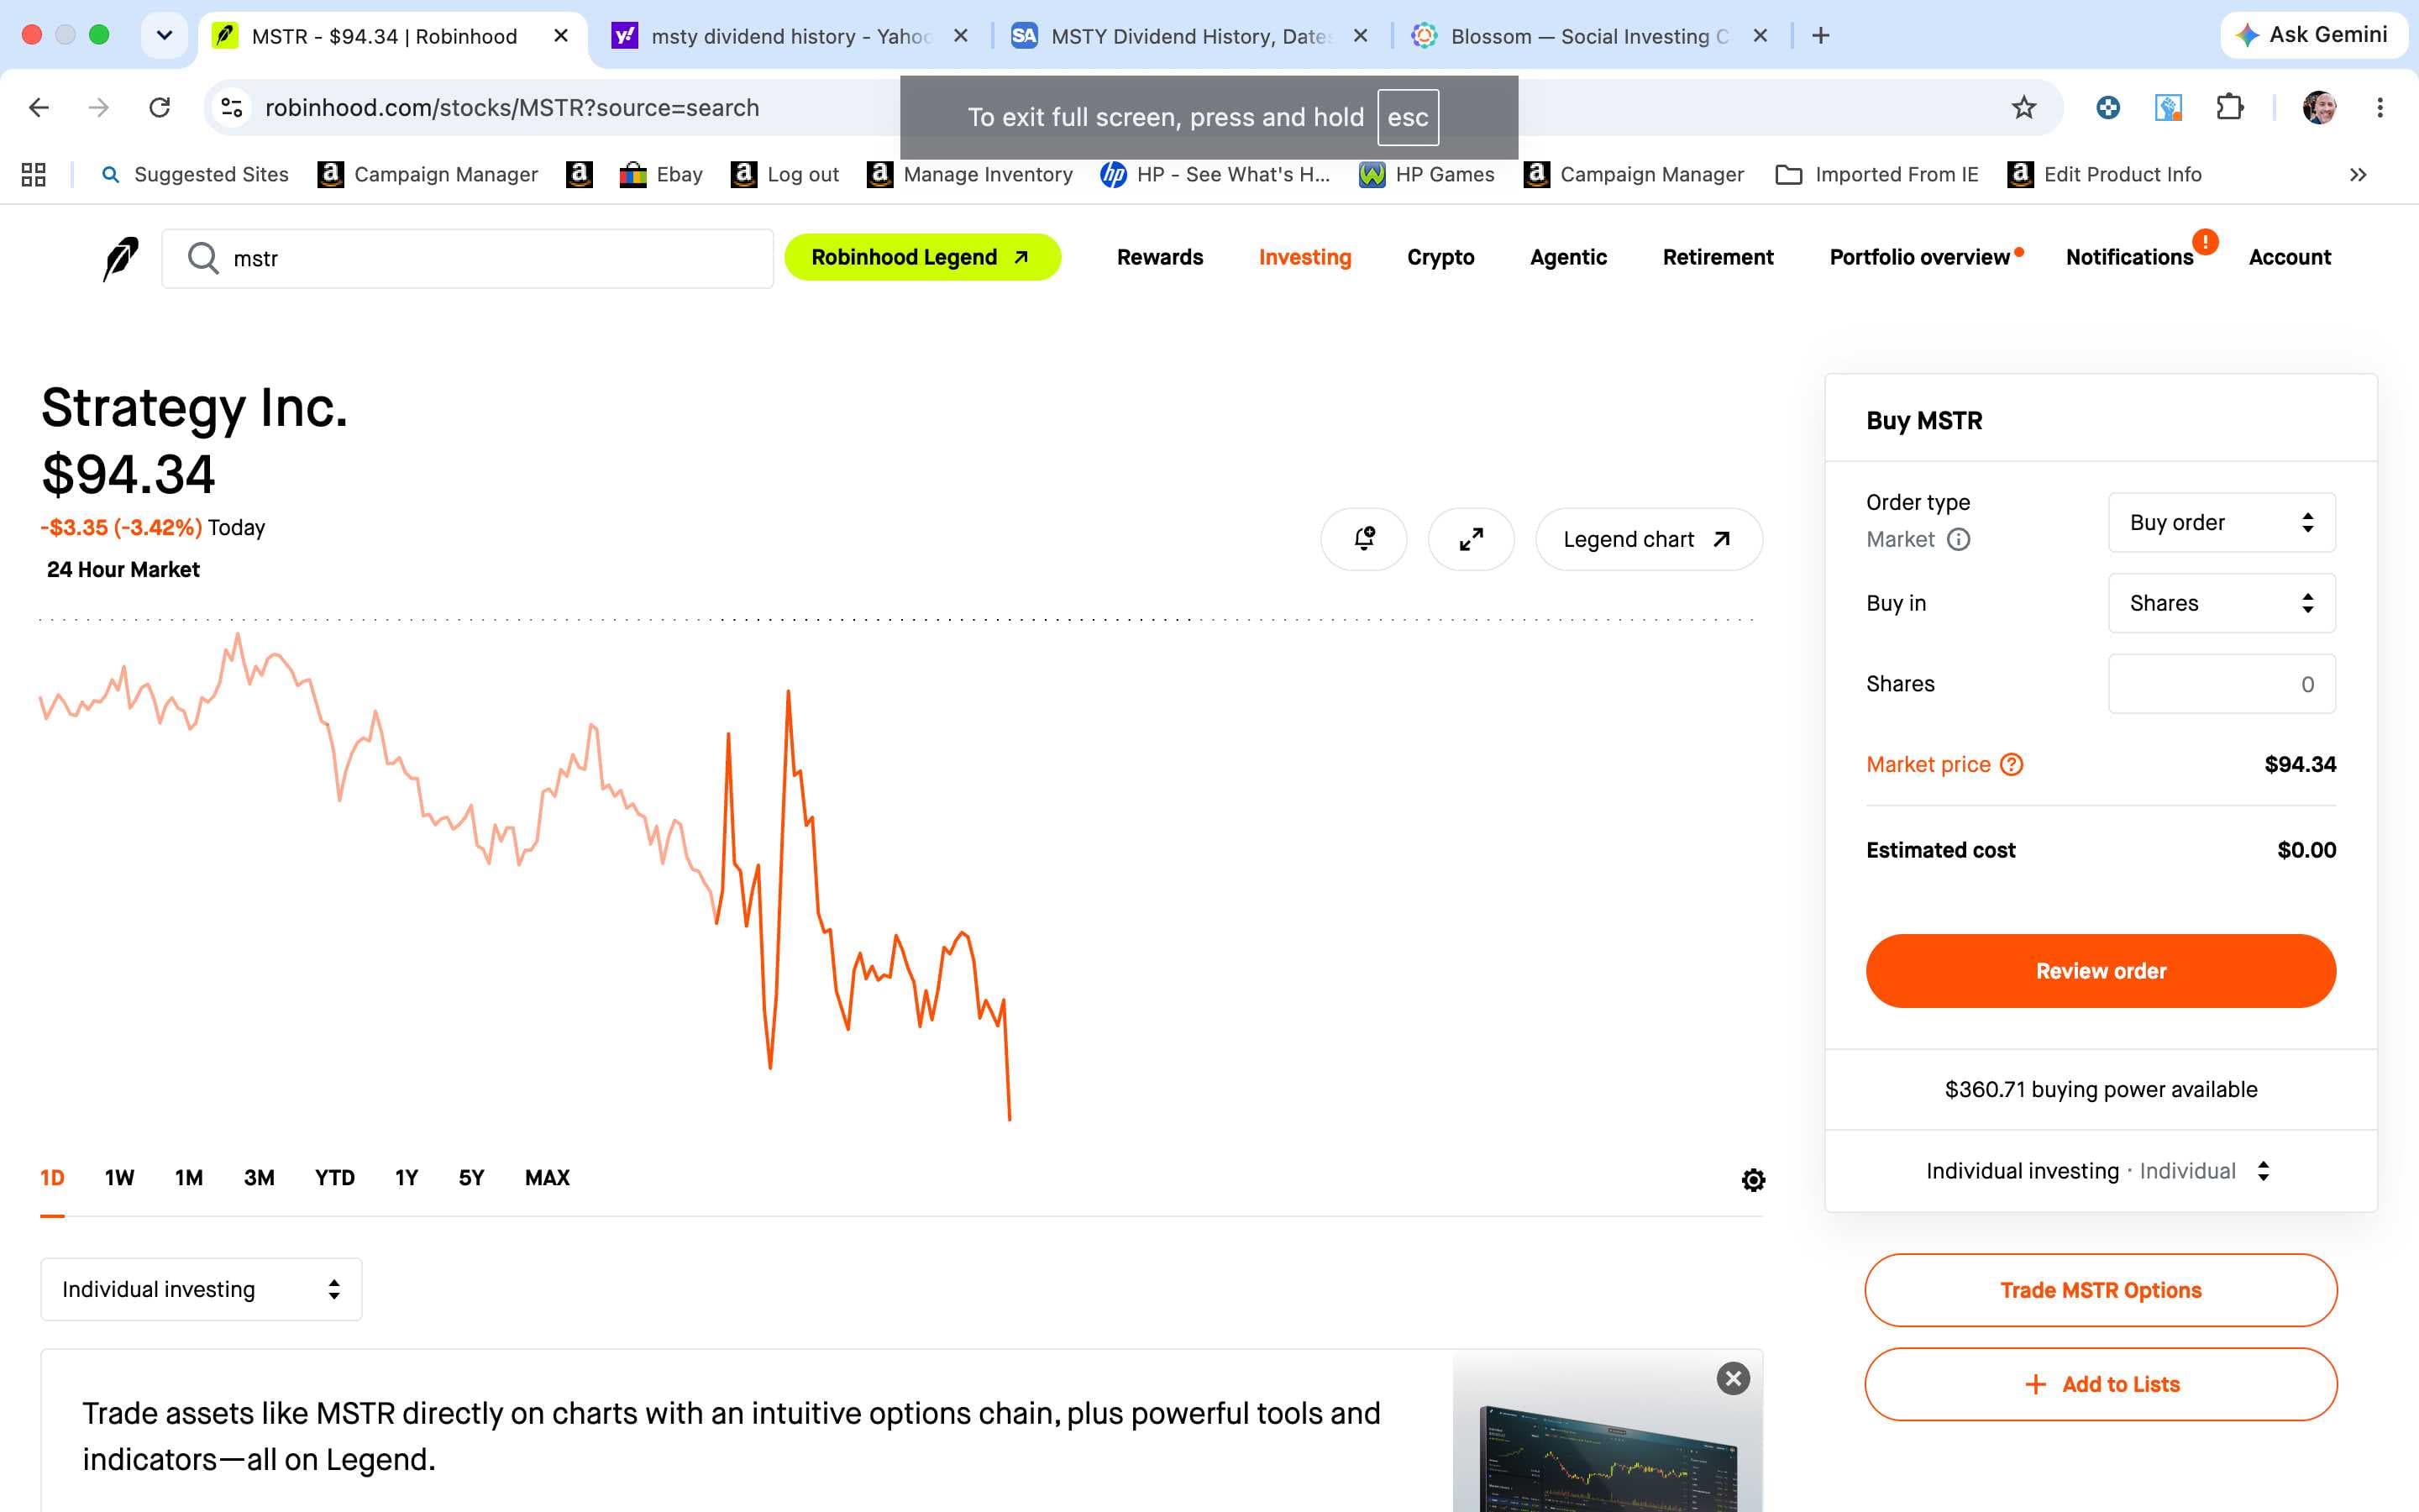
Task: Open chart settings gear icon
Action: pyautogui.click(x=1753, y=1180)
